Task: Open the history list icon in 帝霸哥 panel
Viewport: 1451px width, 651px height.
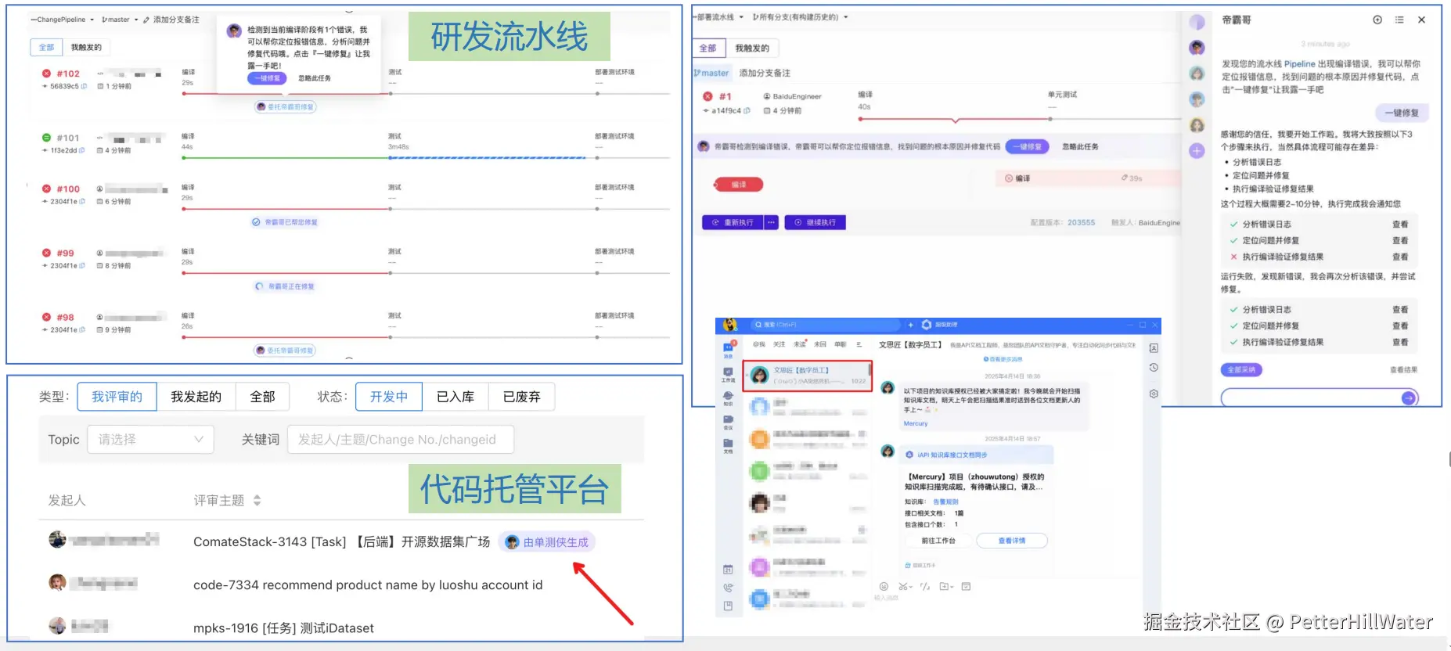Action: coord(1399,20)
